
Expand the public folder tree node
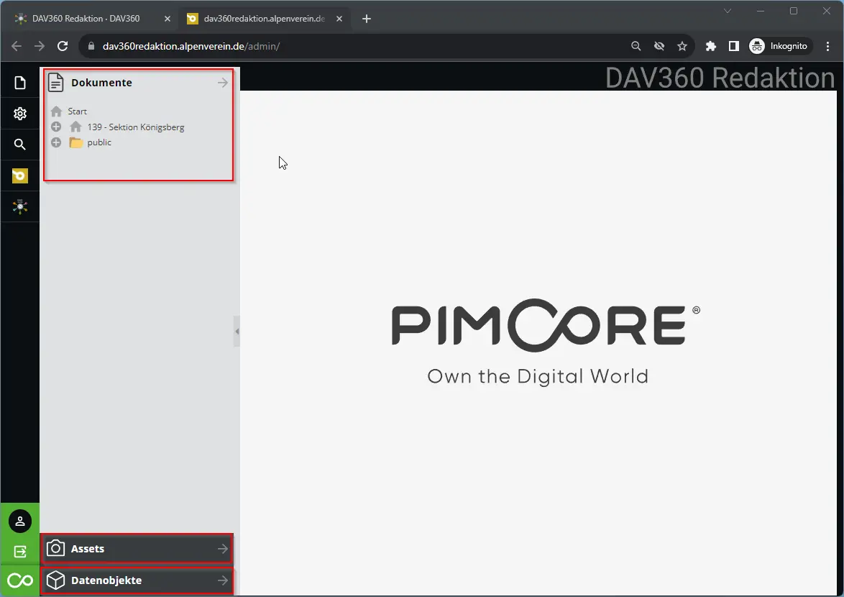tap(56, 142)
